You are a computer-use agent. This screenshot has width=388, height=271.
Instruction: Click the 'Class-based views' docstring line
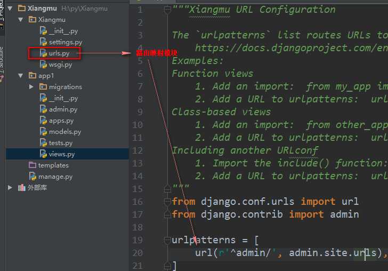tap(221, 112)
